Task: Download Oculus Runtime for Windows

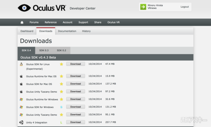Action: [76, 99]
